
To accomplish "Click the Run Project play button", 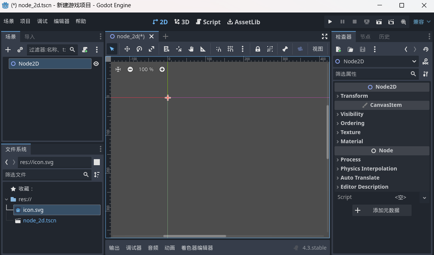I will [x=330, y=22].
